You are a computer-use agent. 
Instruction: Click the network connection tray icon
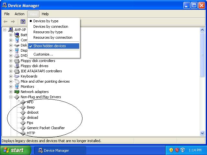tap(183, 150)
